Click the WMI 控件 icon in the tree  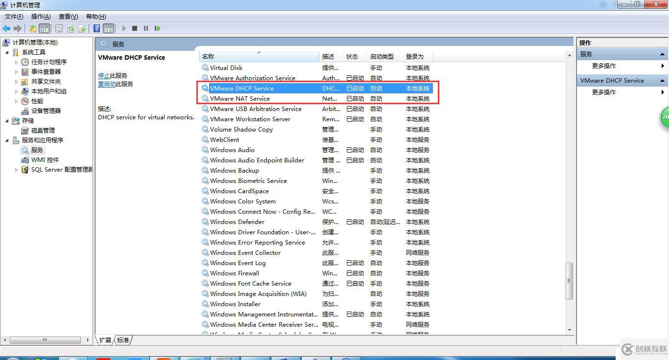point(25,160)
